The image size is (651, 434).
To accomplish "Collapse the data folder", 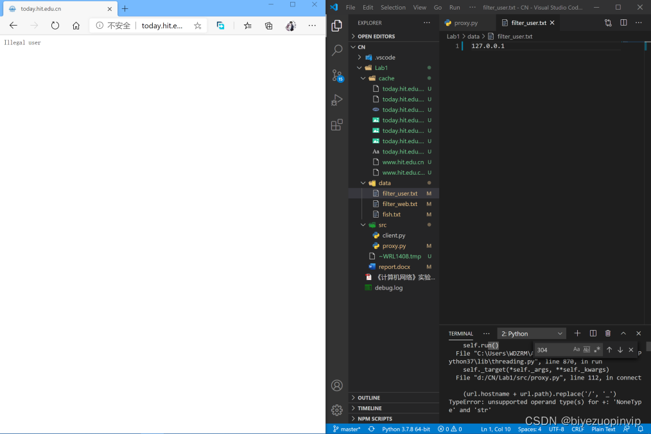I will point(394,183).
